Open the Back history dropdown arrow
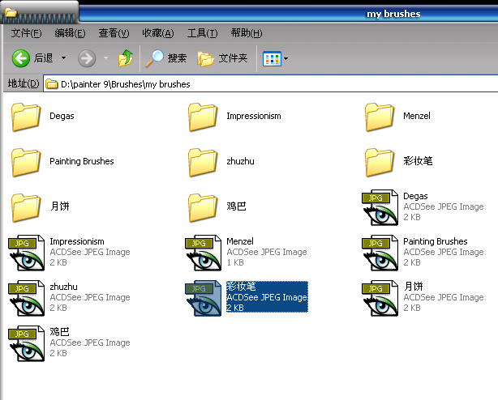This screenshot has height=400, width=498. point(63,58)
